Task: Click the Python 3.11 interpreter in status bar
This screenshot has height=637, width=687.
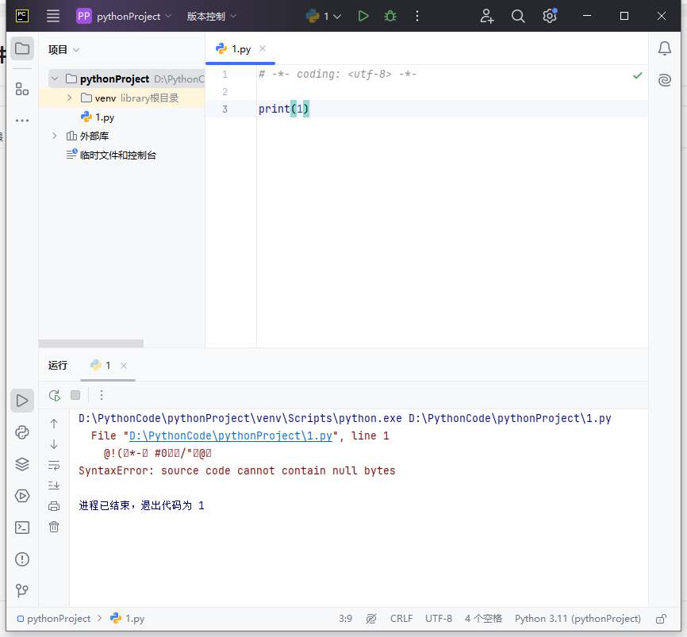Action: (x=577, y=619)
